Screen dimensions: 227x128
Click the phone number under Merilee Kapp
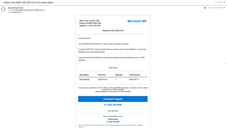tap(113, 122)
